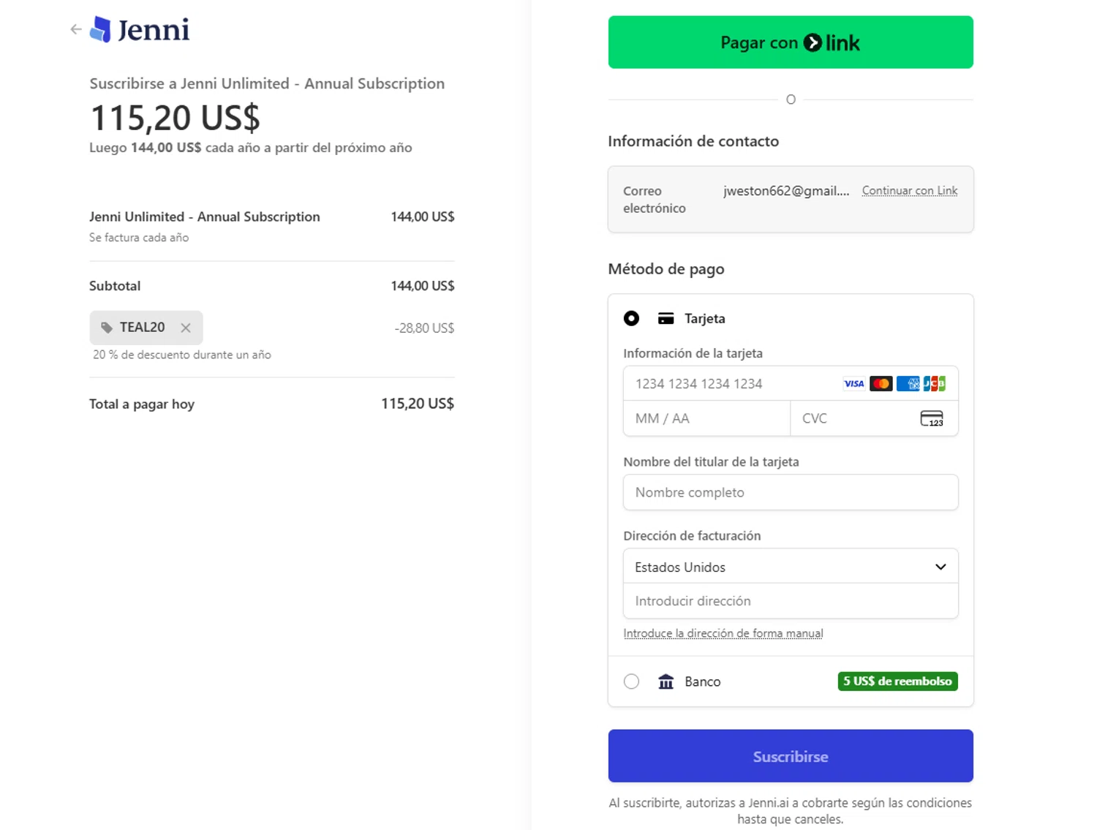This screenshot has height=830, width=1097.
Task: Focus the Nombre completo field
Action: tap(791, 492)
